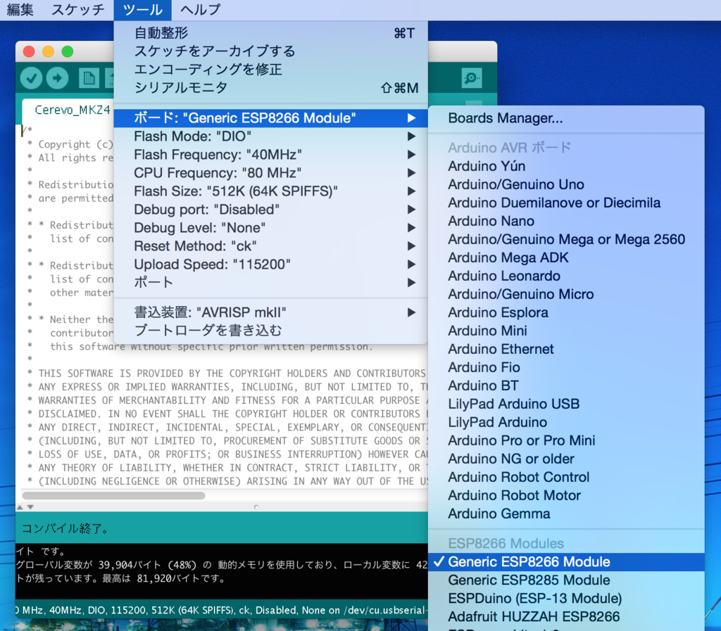Select Arduino BT board
The width and height of the screenshot is (721, 631).
tap(566, 385)
